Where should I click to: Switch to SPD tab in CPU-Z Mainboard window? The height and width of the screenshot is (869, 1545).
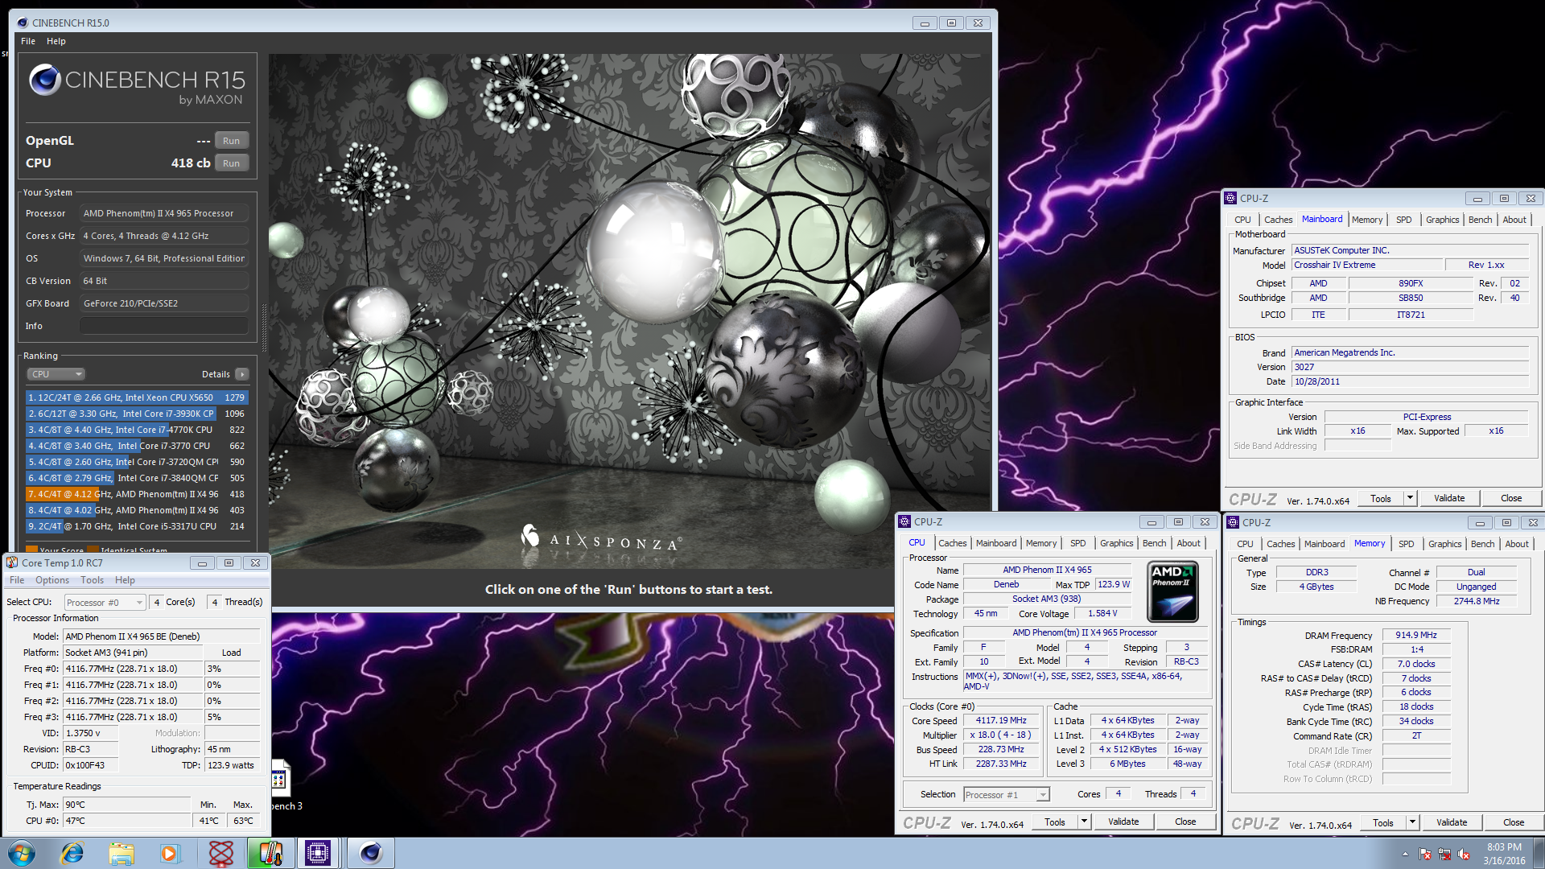pyautogui.click(x=1404, y=220)
